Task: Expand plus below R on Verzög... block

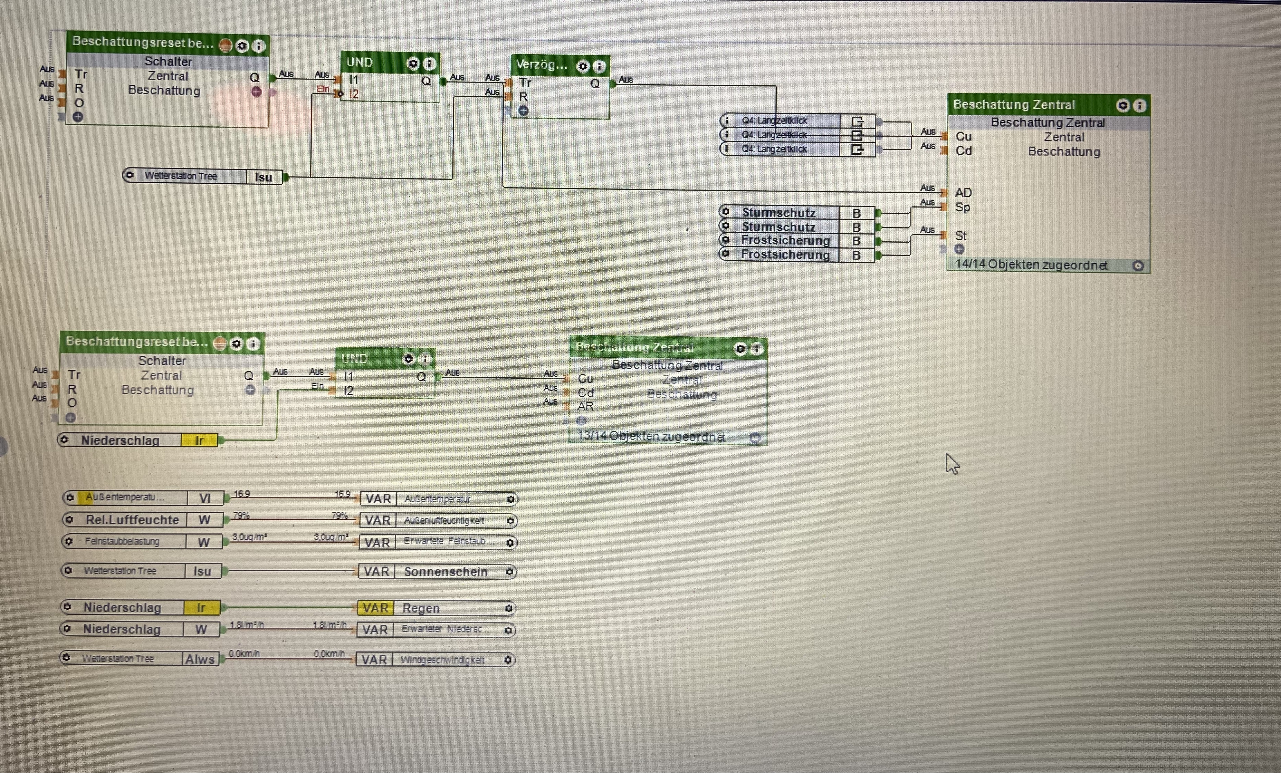Action: (524, 111)
